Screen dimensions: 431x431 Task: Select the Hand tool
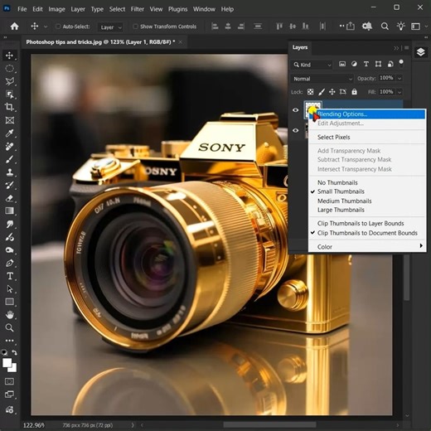pos(10,315)
